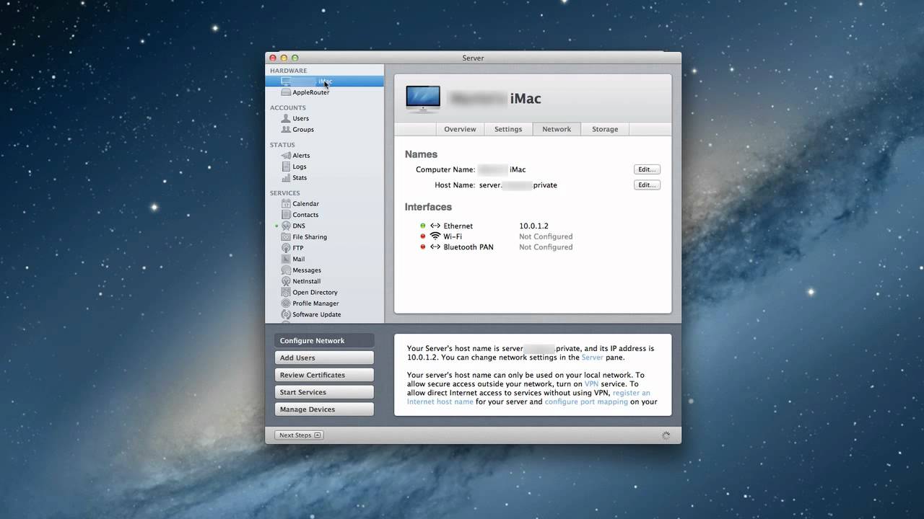Follow the Server pane link
The image size is (924, 519).
592,358
